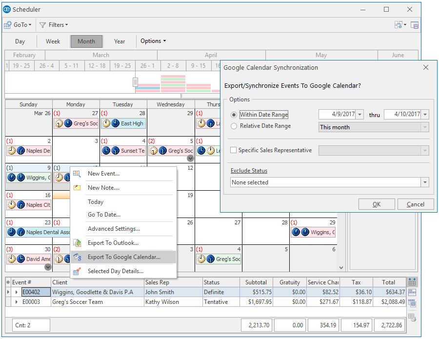This screenshot has width=439, height=339.
Task: Select the 5 - 11 week range in timeline
Action: (x=71, y=66)
